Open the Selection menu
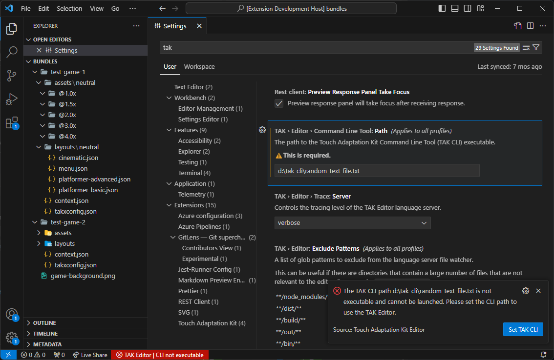The height and width of the screenshot is (360, 554). click(x=69, y=8)
